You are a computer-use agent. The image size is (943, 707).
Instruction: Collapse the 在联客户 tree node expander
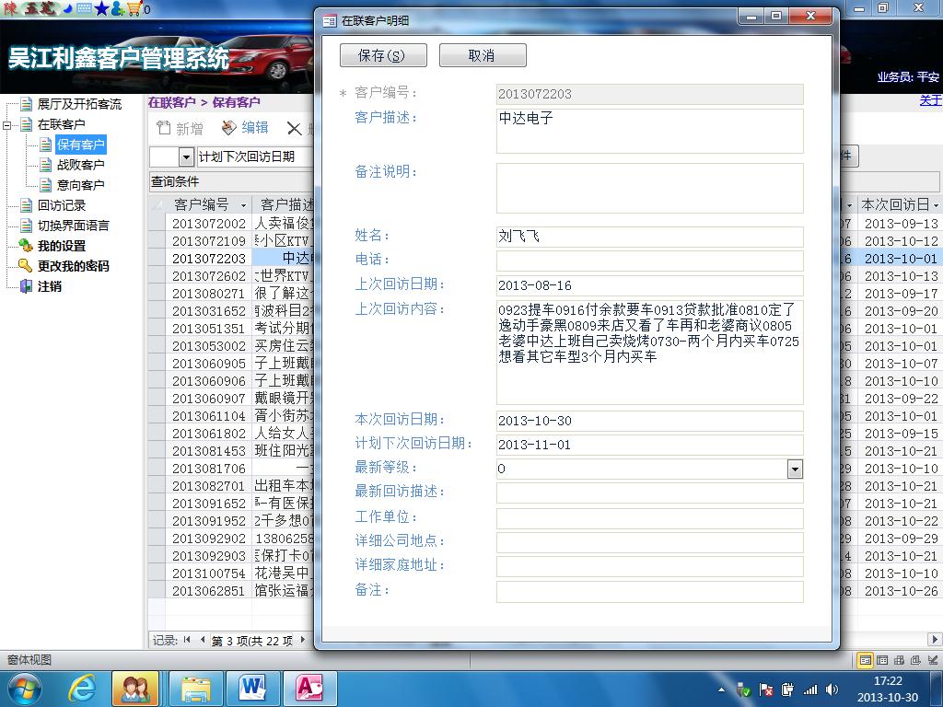click(x=7, y=125)
